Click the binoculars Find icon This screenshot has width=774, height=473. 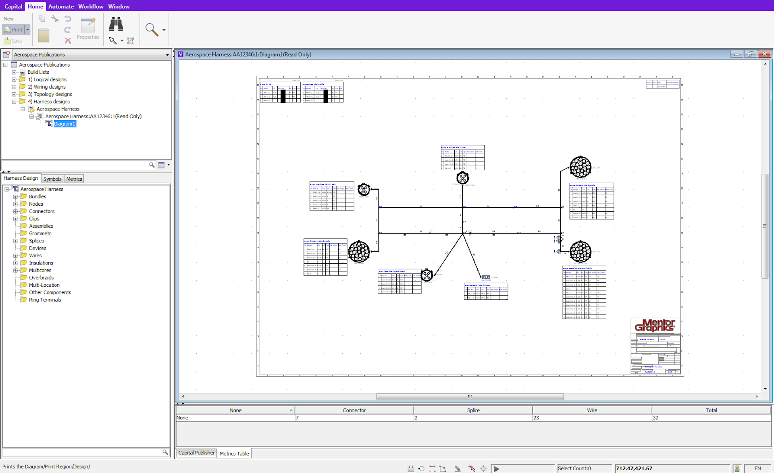pyautogui.click(x=116, y=25)
